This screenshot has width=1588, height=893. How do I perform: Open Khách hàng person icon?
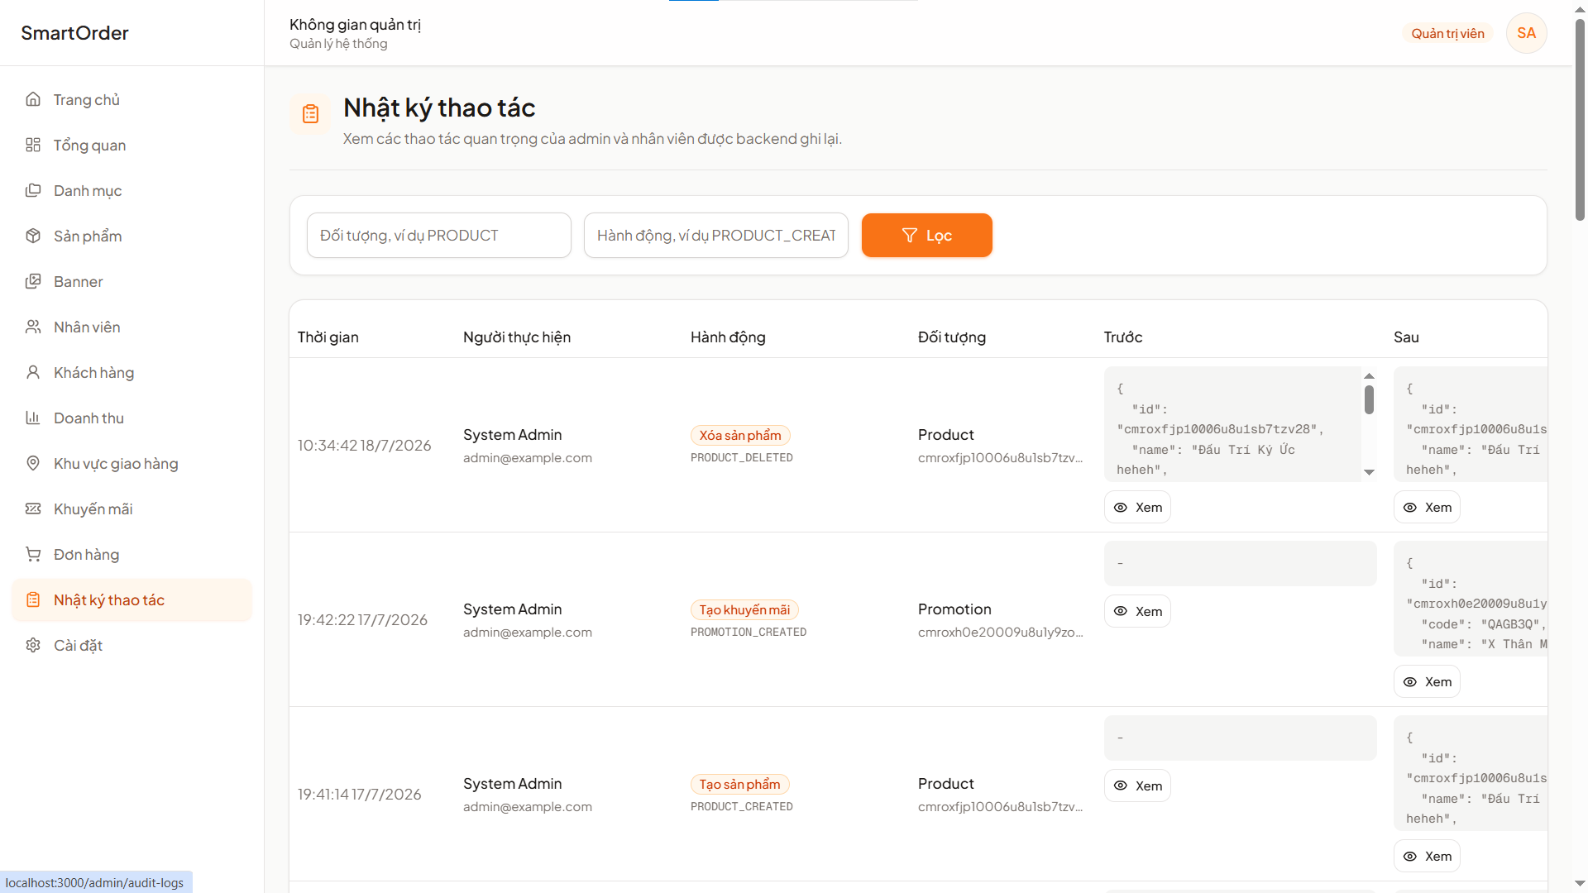click(x=33, y=372)
